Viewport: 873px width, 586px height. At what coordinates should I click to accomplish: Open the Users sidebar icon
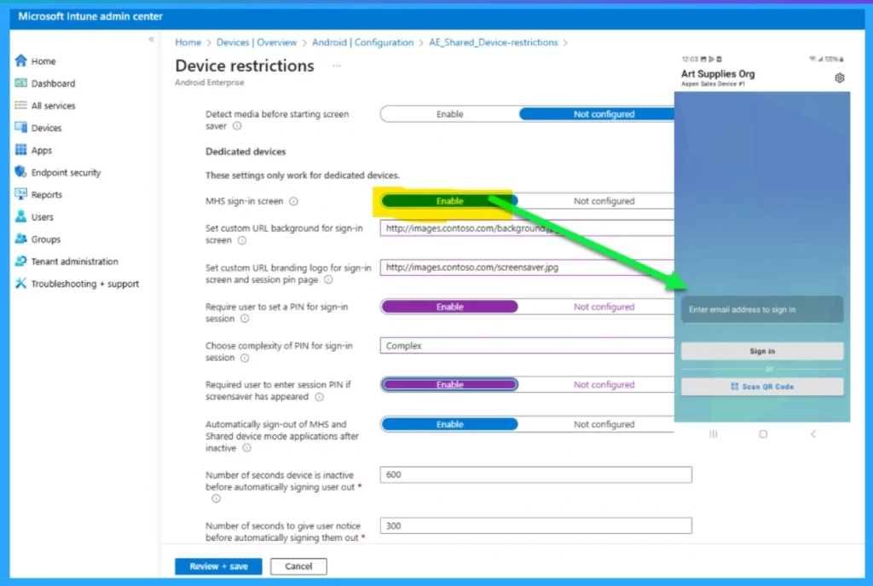pyautogui.click(x=21, y=216)
